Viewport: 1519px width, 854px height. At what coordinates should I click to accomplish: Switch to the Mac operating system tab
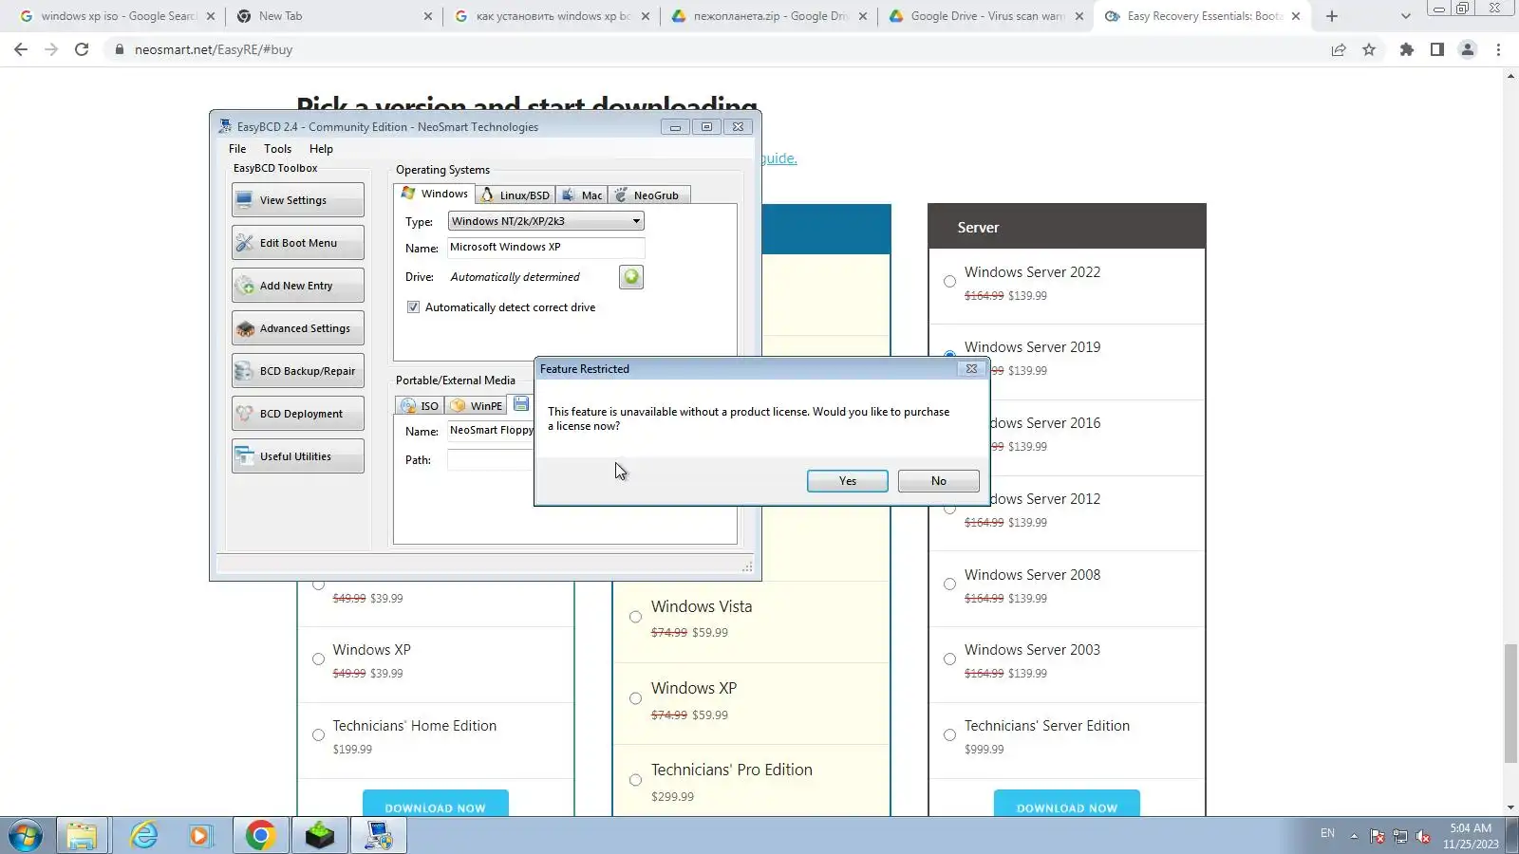[x=582, y=195]
